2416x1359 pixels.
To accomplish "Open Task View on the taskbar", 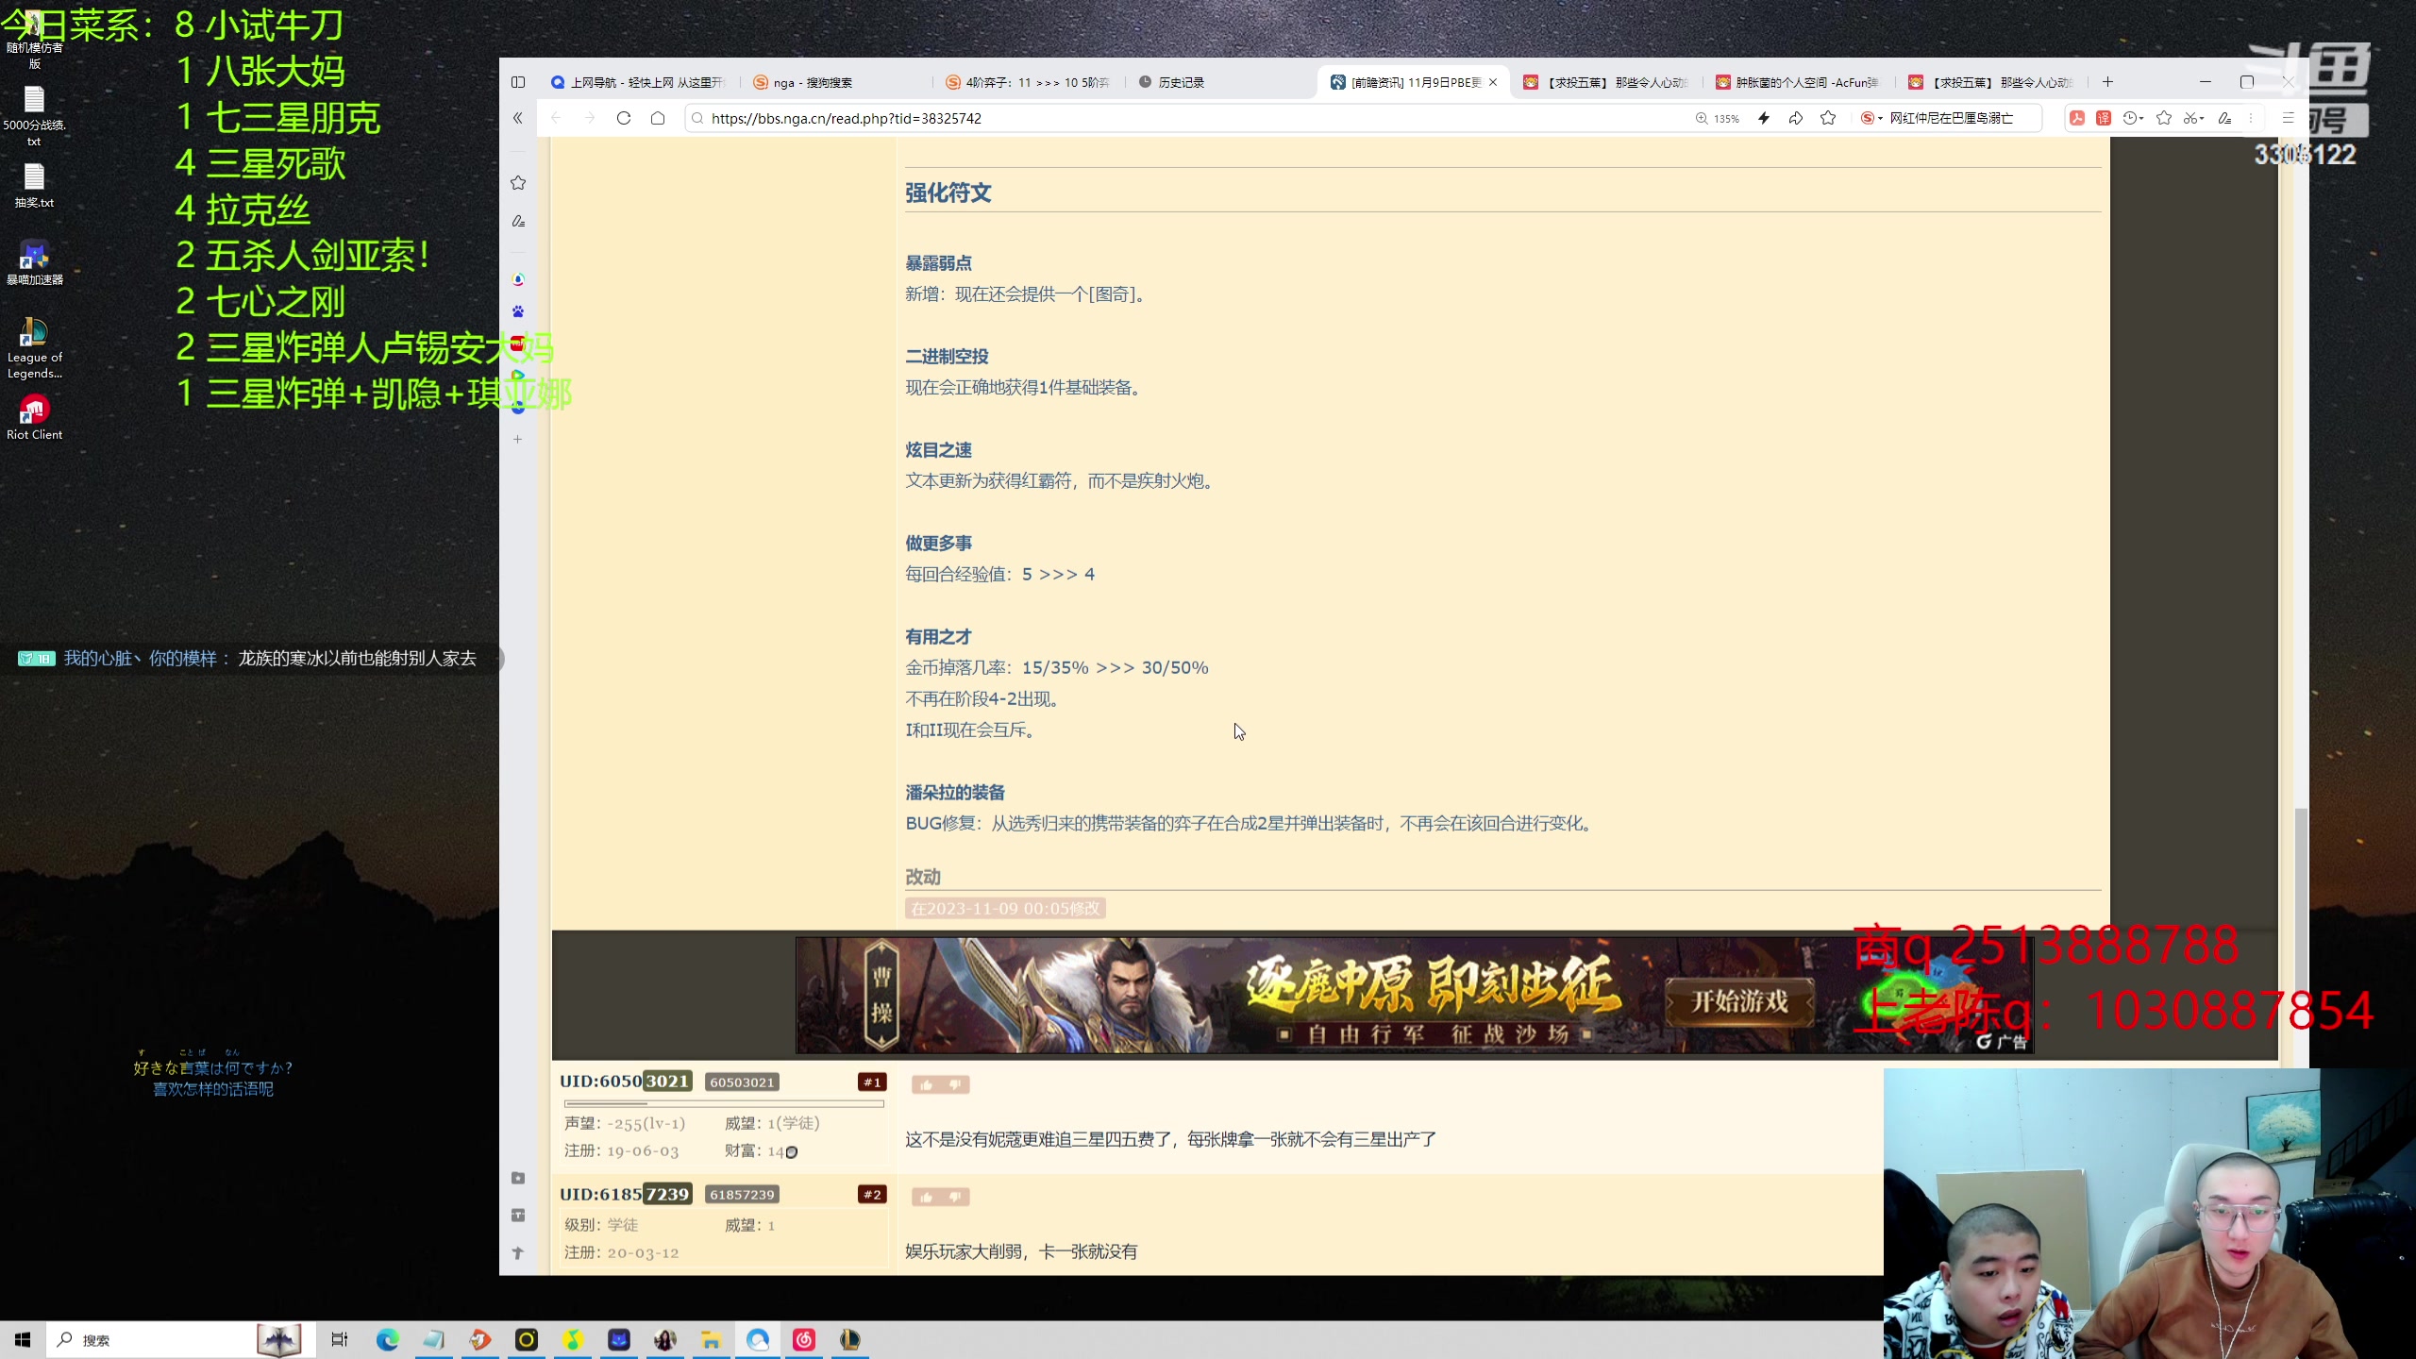I will 340,1340.
